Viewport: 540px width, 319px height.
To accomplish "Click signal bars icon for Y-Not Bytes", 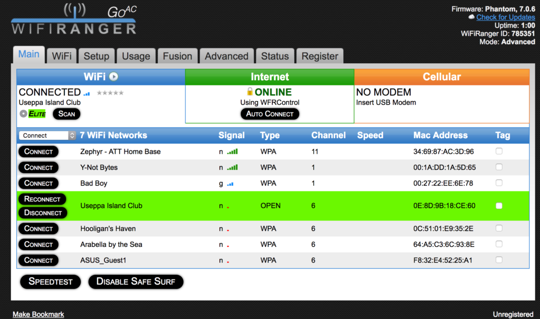I will click(x=233, y=167).
